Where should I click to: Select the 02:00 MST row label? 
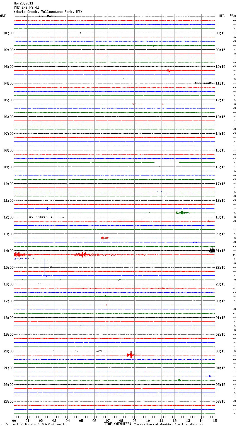[9, 50]
